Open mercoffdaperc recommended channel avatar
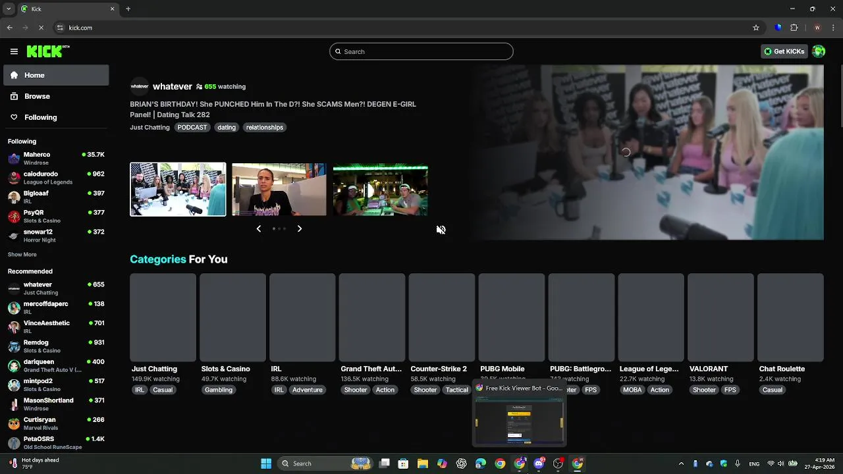 pyautogui.click(x=14, y=307)
